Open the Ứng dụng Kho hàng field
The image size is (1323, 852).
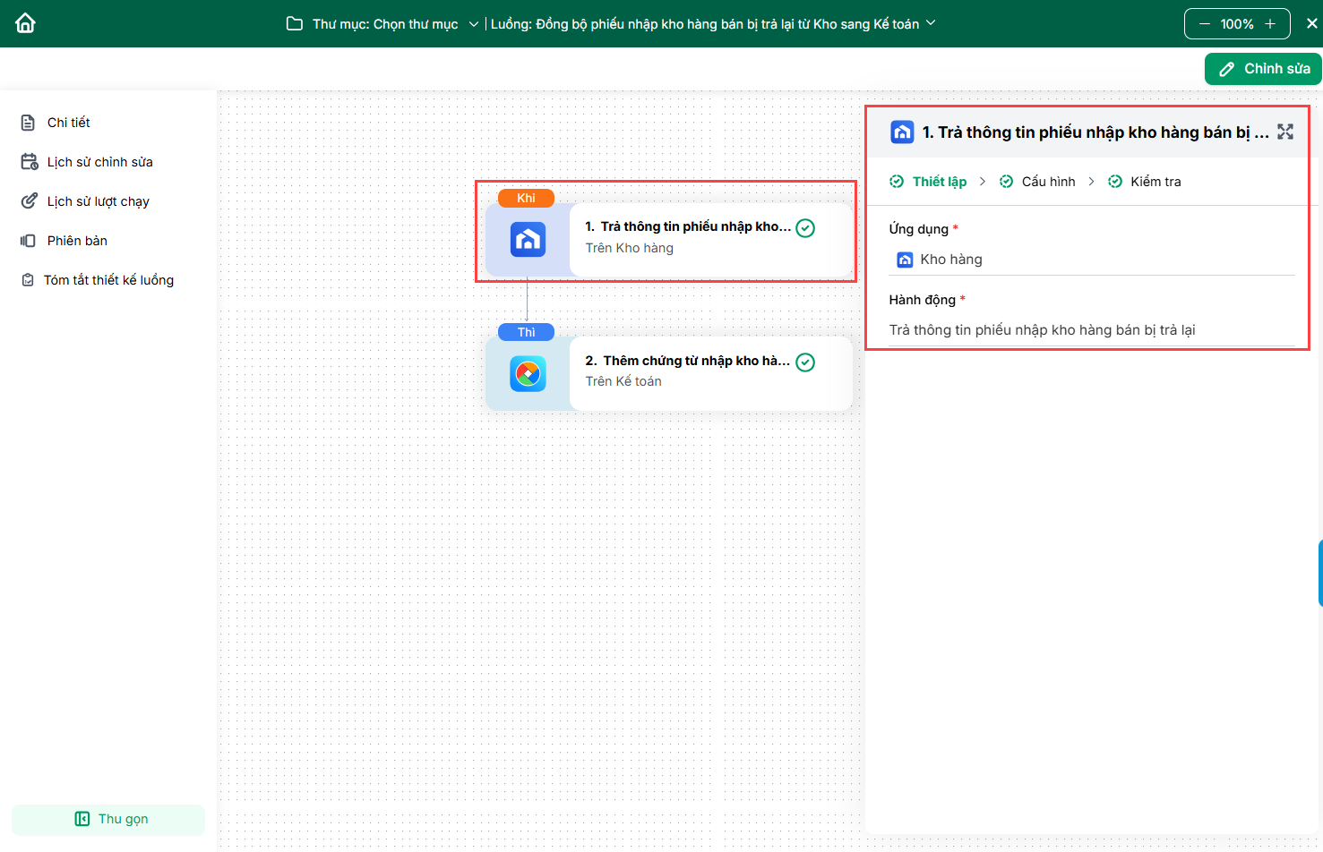coord(1091,260)
